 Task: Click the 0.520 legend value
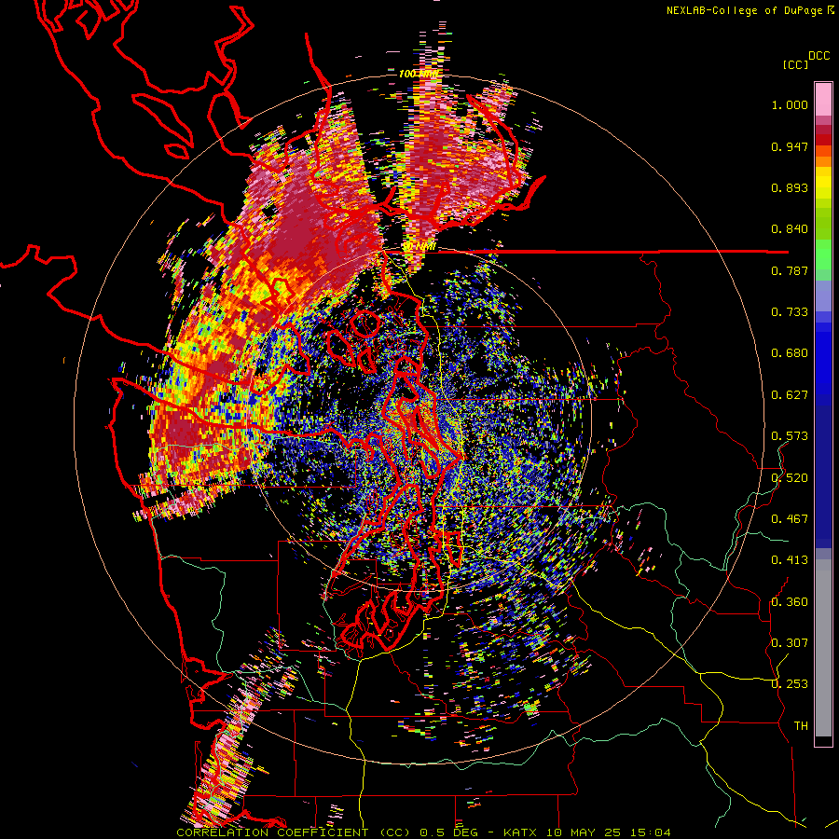coord(790,477)
